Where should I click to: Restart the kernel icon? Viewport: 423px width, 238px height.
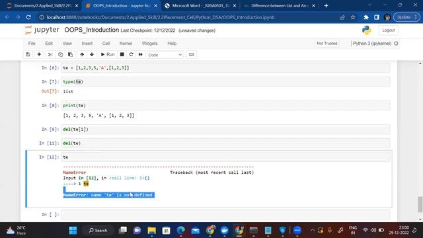coord(131,54)
